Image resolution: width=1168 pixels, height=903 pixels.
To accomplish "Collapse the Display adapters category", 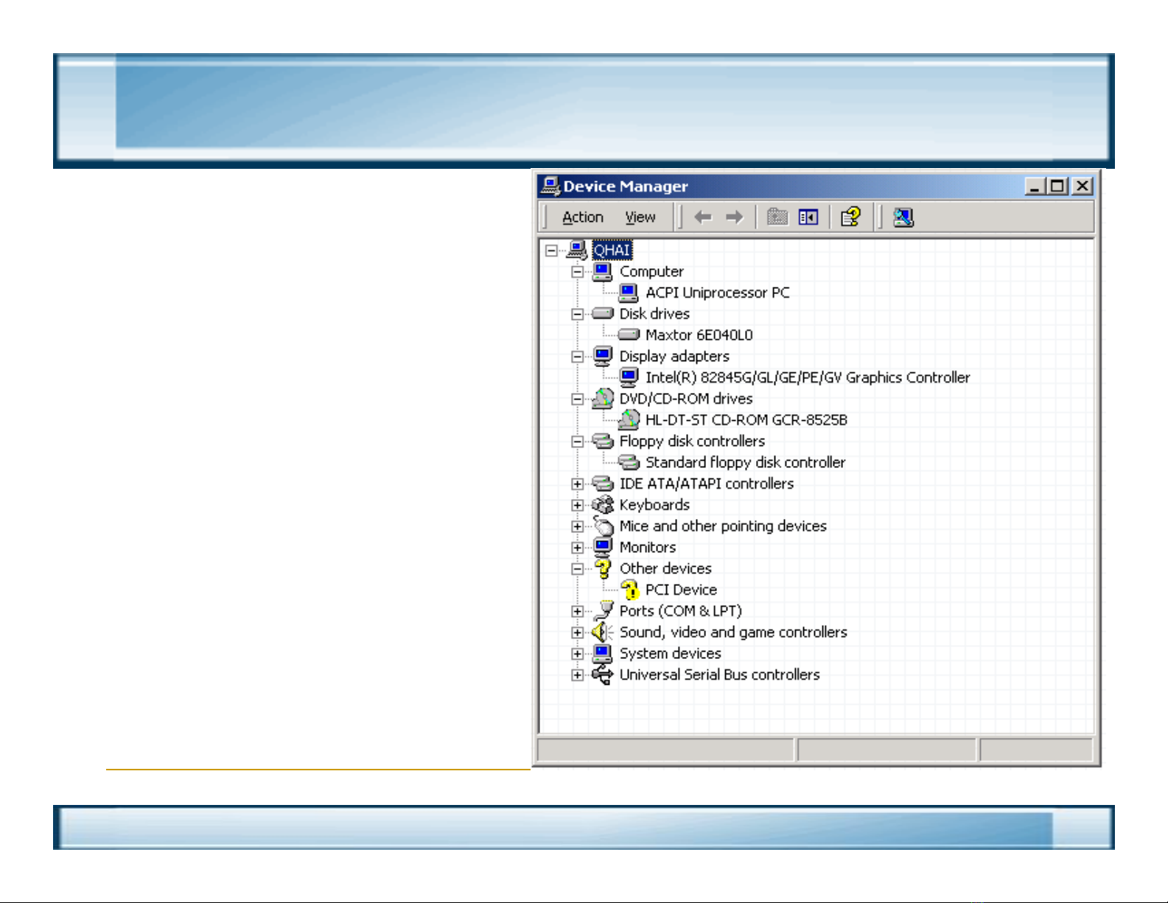I will (x=578, y=357).
